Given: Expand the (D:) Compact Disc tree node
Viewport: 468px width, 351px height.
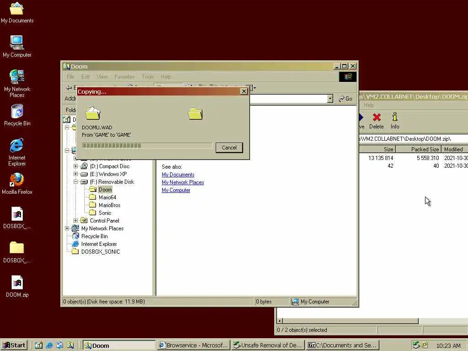Looking at the screenshot, I should pyautogui.click(x=75, y=166).
